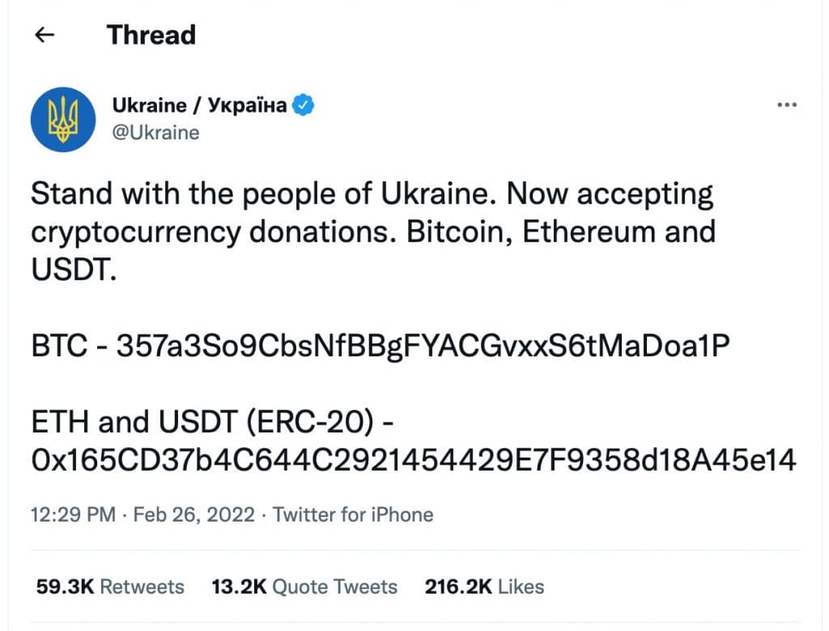Click the USDT. word in tweet

point(74,270)
